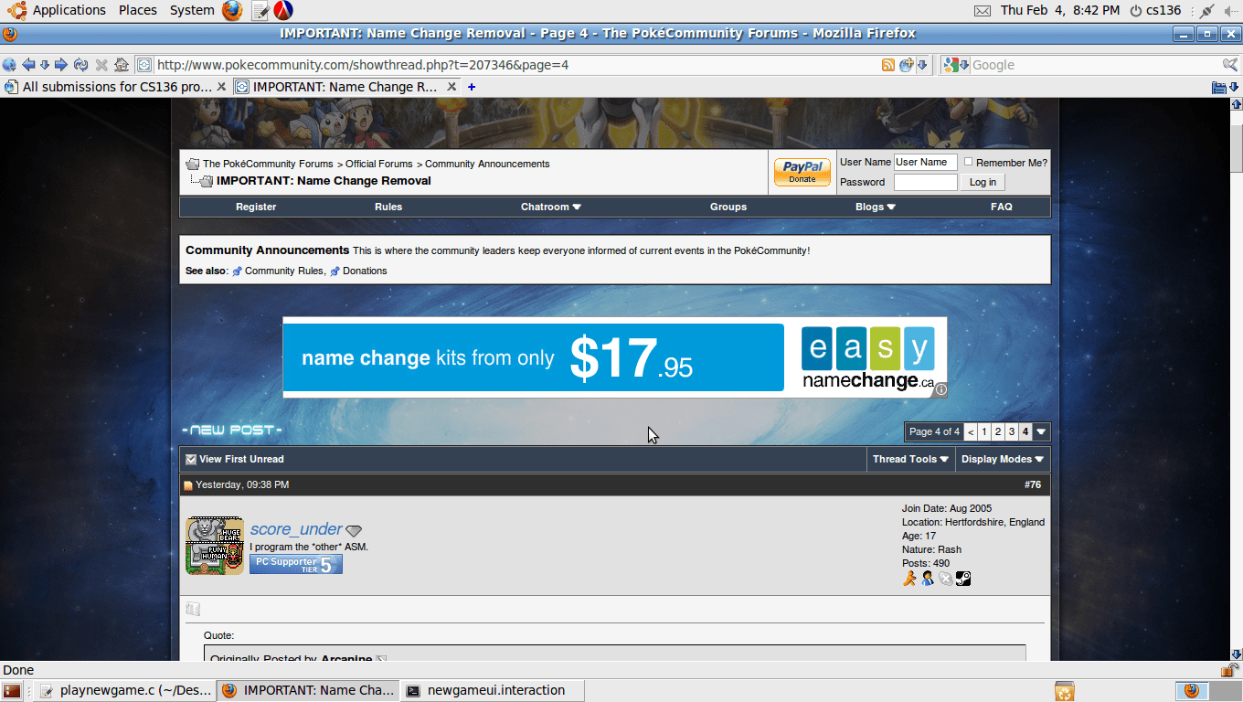
Task: Stop loading the page
Action: [x=101, y=65]
